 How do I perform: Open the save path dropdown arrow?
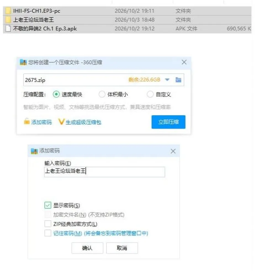[x=167, y=80]
